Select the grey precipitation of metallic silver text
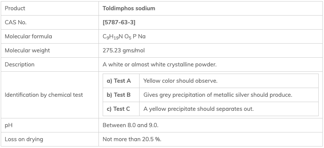Viewport: 324px width, 148px height. tap(218, 95)
